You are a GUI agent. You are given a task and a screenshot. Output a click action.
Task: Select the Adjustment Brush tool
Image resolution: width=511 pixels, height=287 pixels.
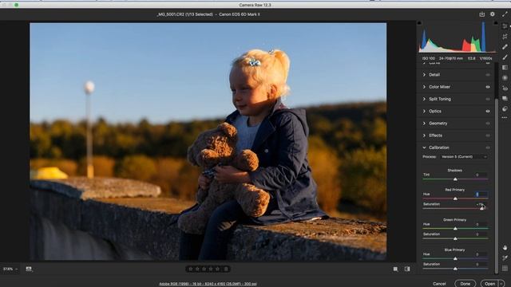tap(505, 57)
